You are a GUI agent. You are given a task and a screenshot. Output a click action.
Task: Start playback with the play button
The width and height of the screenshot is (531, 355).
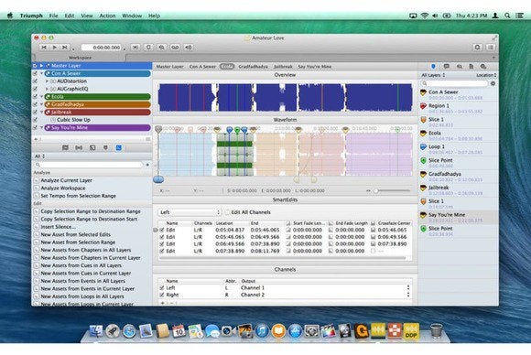pyautogui.click(x=55, y=48)
